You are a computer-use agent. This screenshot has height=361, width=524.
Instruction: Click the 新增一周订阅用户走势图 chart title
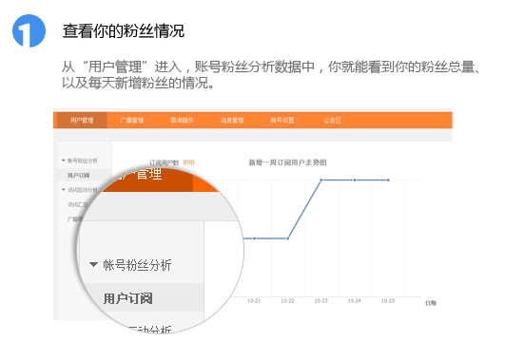click(x=287, y=162)
